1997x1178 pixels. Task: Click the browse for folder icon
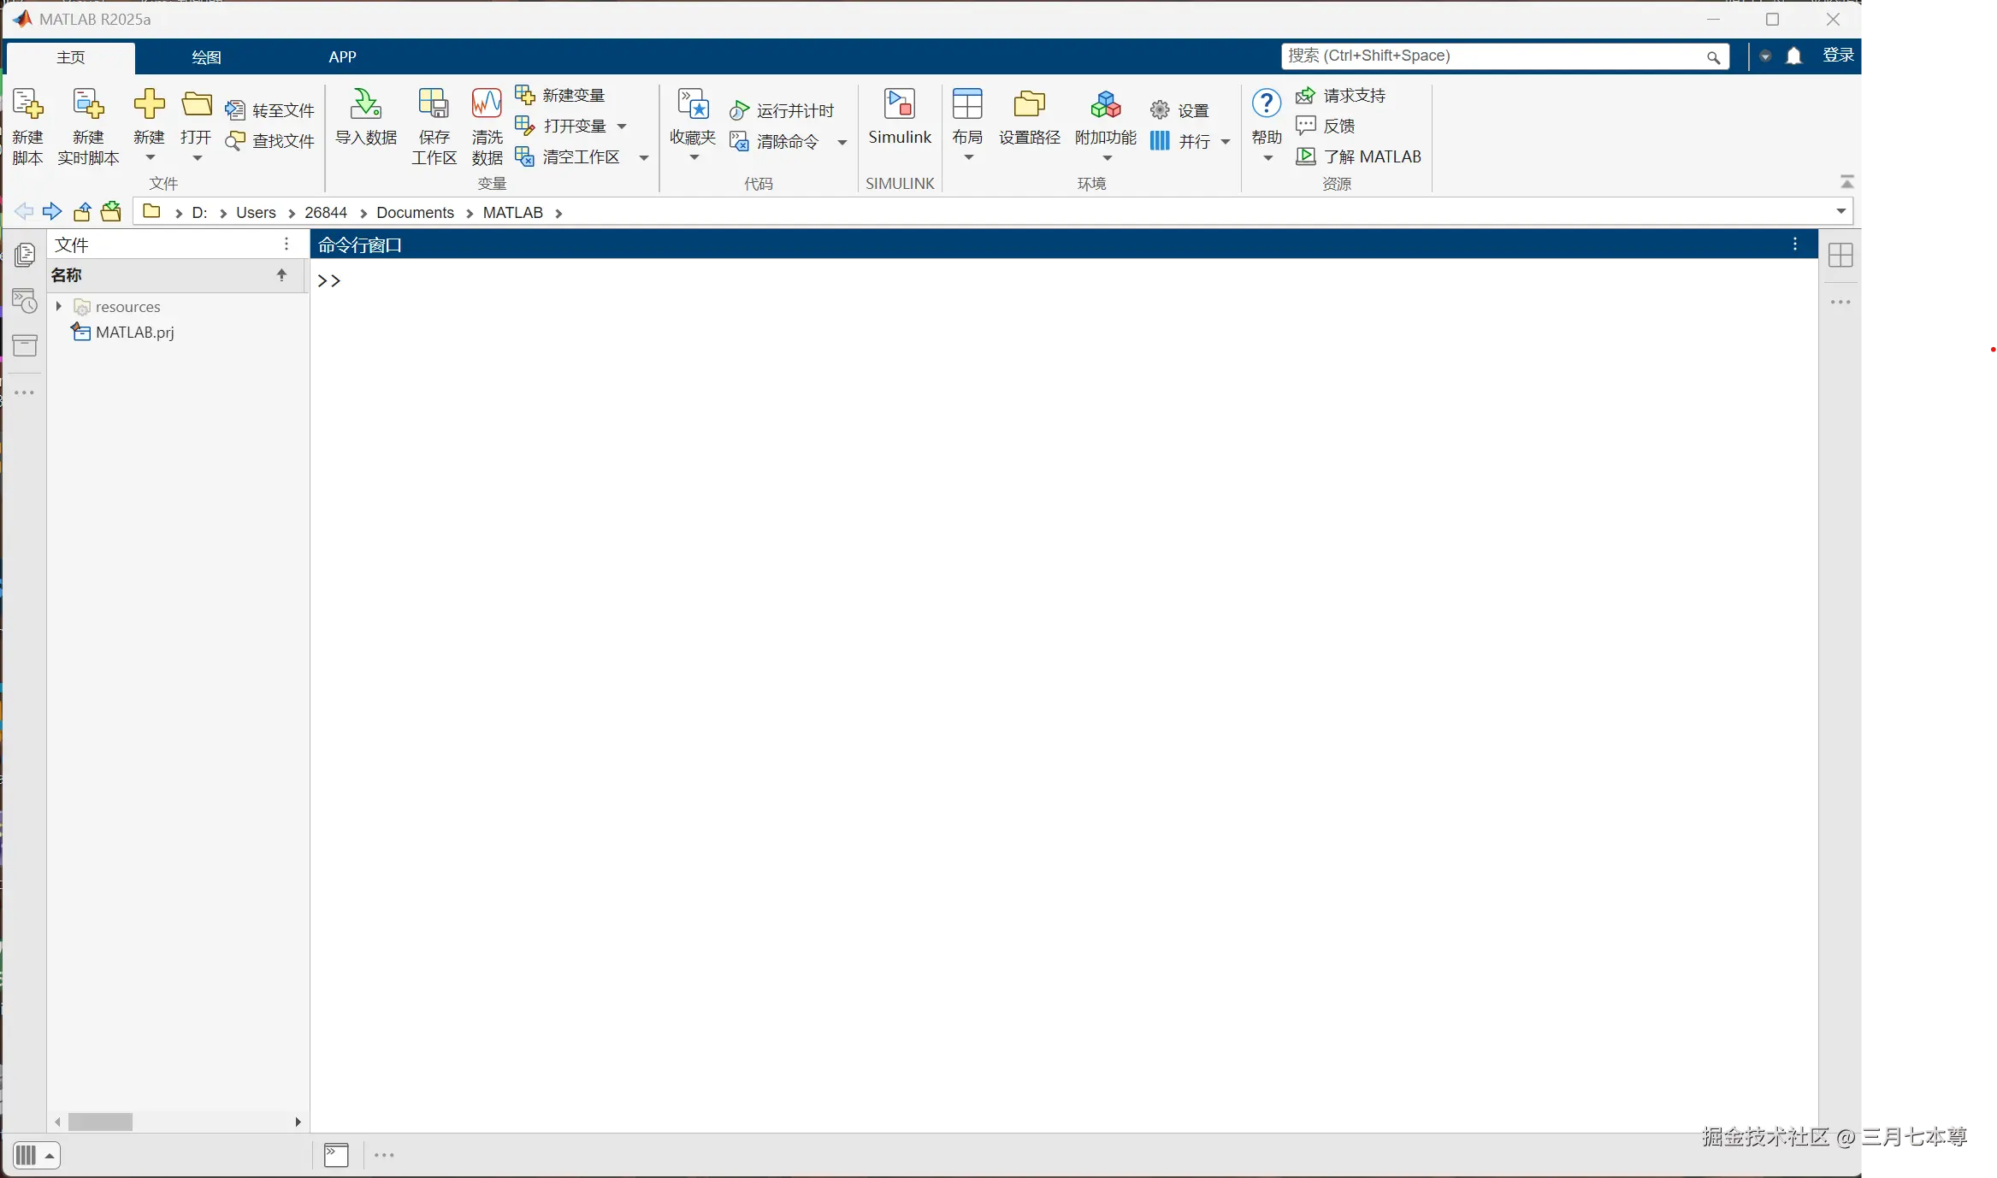(111, 212)
